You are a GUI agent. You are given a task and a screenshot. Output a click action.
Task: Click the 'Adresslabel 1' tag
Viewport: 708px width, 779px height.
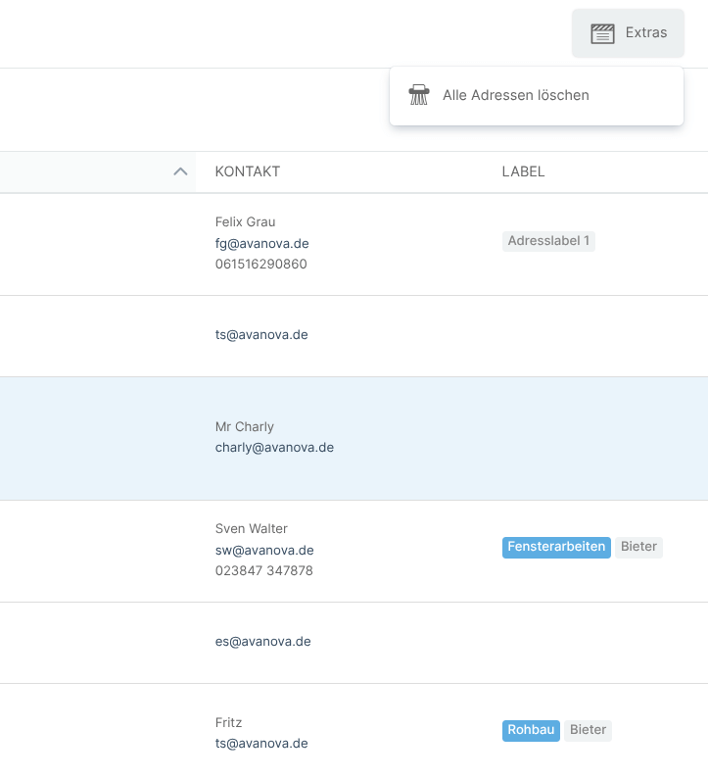click(x=548, y=241)
